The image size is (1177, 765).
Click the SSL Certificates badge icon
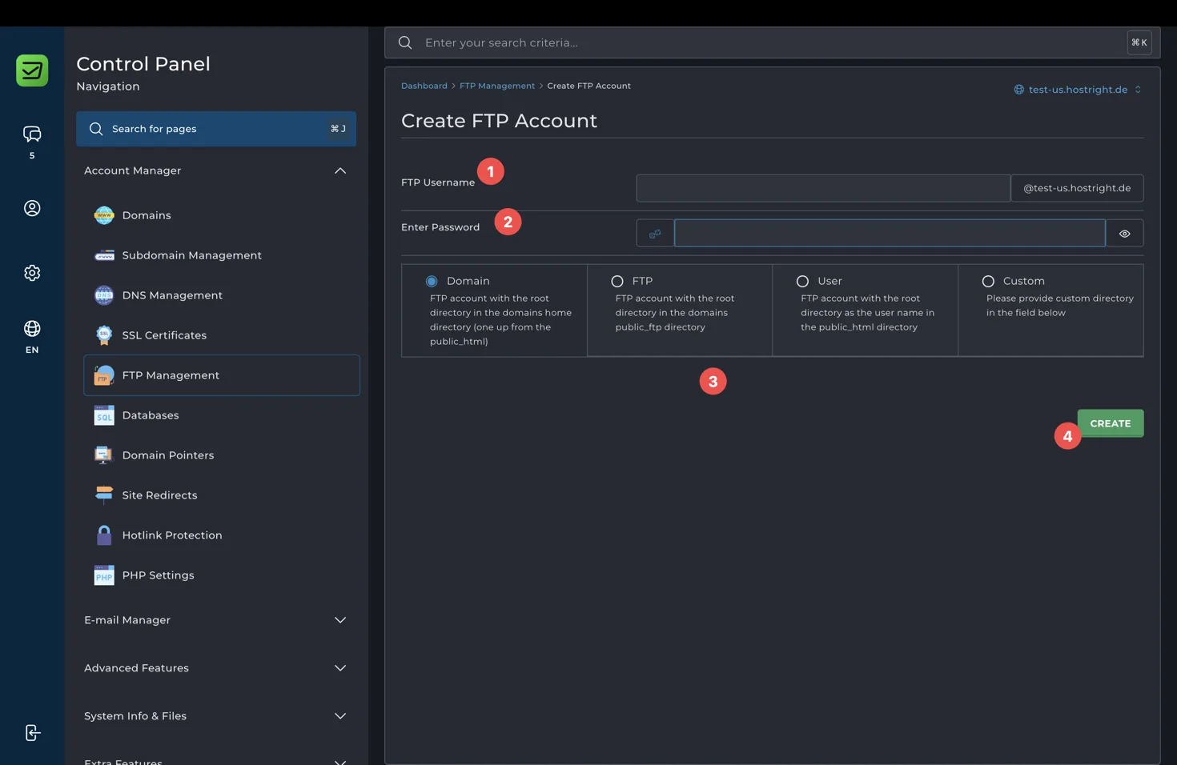point(104,335)
